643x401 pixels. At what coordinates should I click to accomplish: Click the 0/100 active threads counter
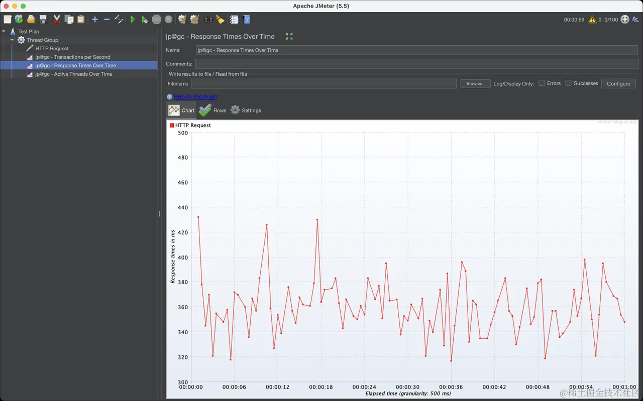click(x=611, y=20)
